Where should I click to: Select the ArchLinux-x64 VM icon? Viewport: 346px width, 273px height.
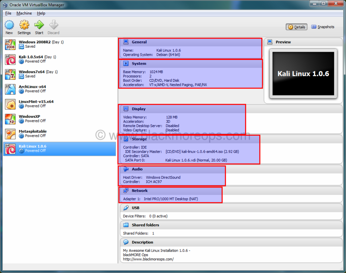(10, 90)
